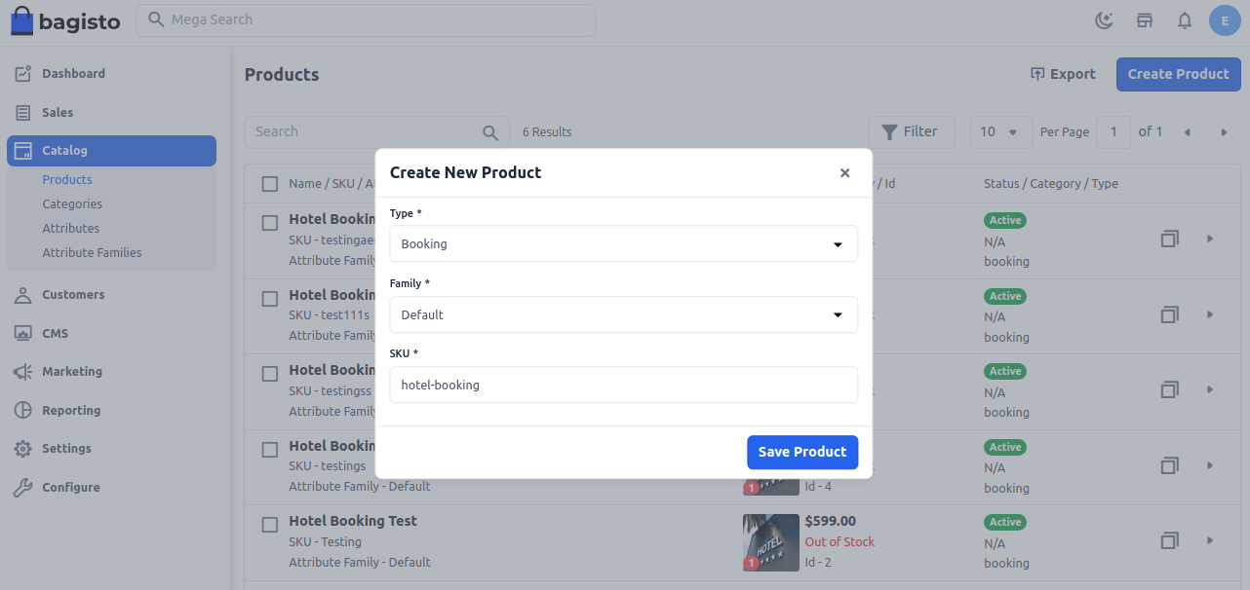Click the next page arrow in pagination
Viewport: 1250px width, 590px height.
(x=1224, y=131)
